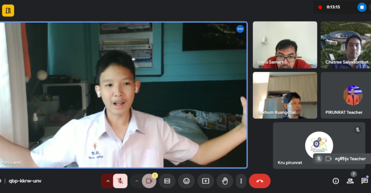Click the yellow app icon at top-left

click(x=8, y=11)
